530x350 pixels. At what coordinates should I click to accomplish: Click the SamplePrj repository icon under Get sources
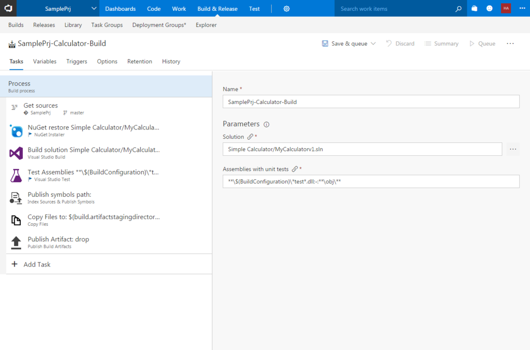coord(26,113)
